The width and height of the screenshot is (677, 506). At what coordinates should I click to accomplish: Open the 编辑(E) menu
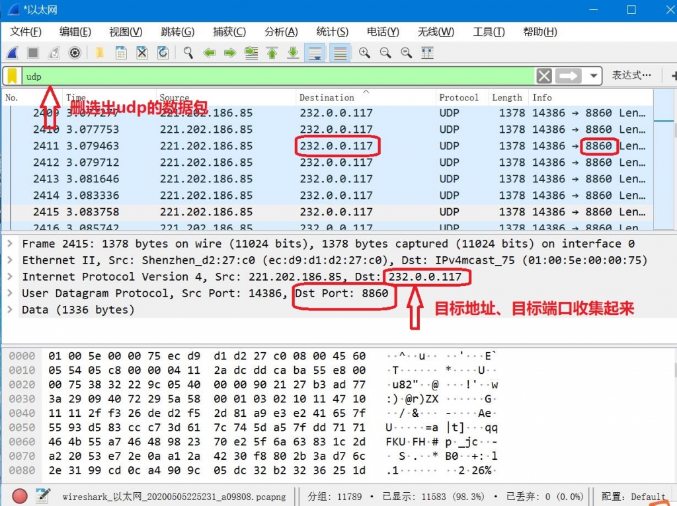click(x=75, y=32)
